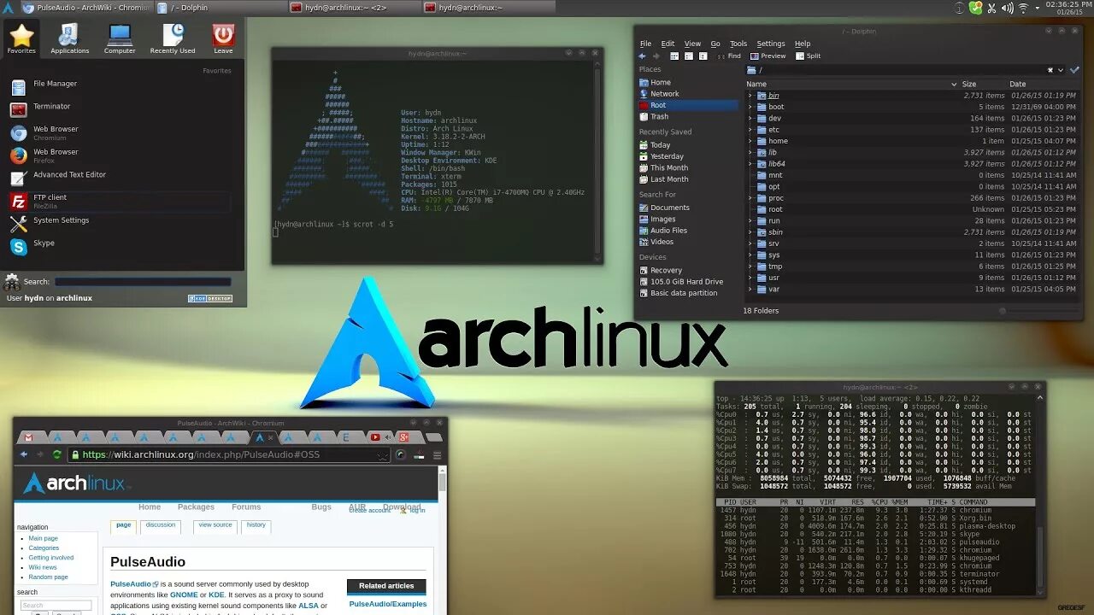This screenshot has height=615, width=1094.
Task: Open Dolphin Edit menu
Action: coord(668,44)
